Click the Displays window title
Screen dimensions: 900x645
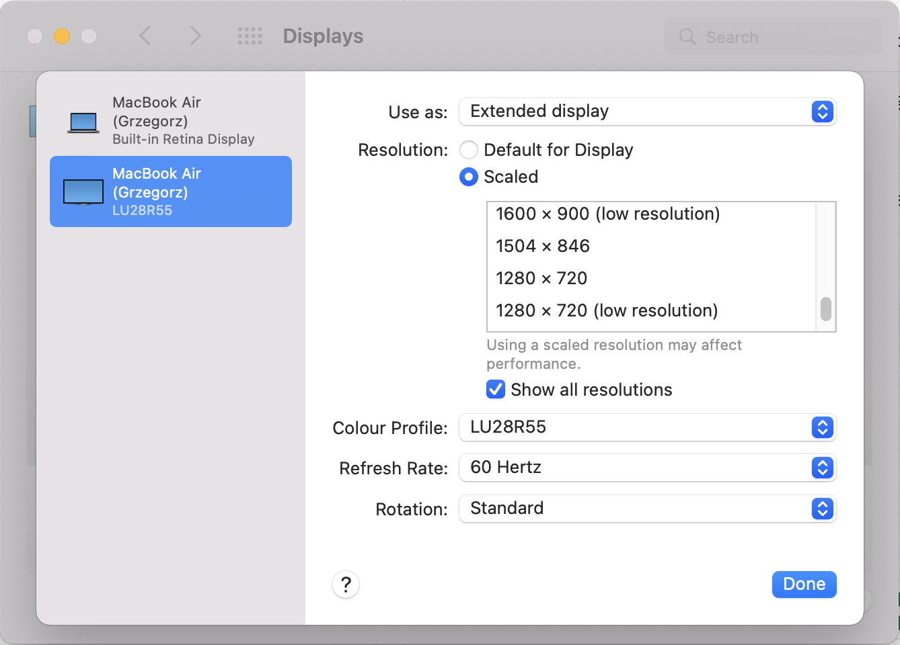(x=323, y=36)
